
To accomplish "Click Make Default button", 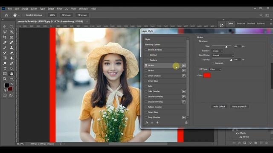I will click(x=219, y=107).
